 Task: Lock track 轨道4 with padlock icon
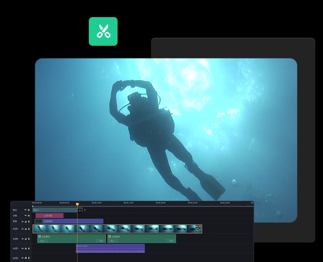click(26, 239)
